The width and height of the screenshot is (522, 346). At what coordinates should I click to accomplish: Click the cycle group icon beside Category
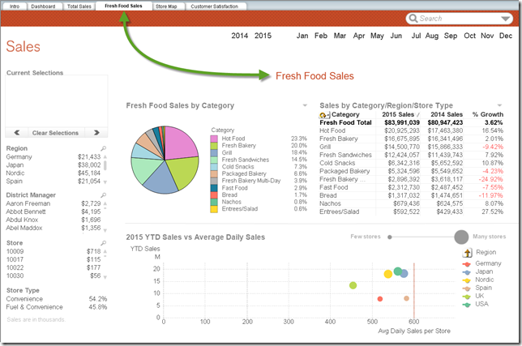point(324,115)
